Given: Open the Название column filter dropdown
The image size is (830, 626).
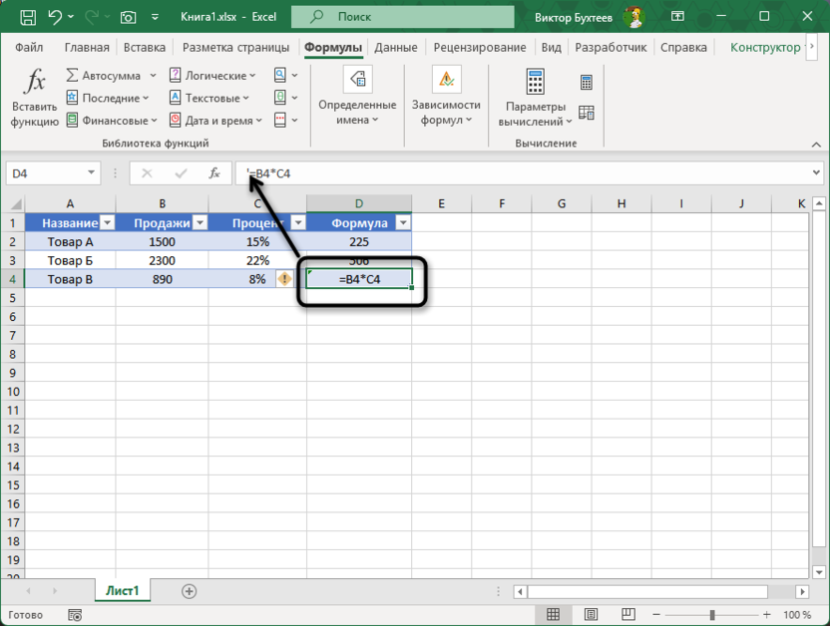Looking at the screenshot, I should (108, 223).
